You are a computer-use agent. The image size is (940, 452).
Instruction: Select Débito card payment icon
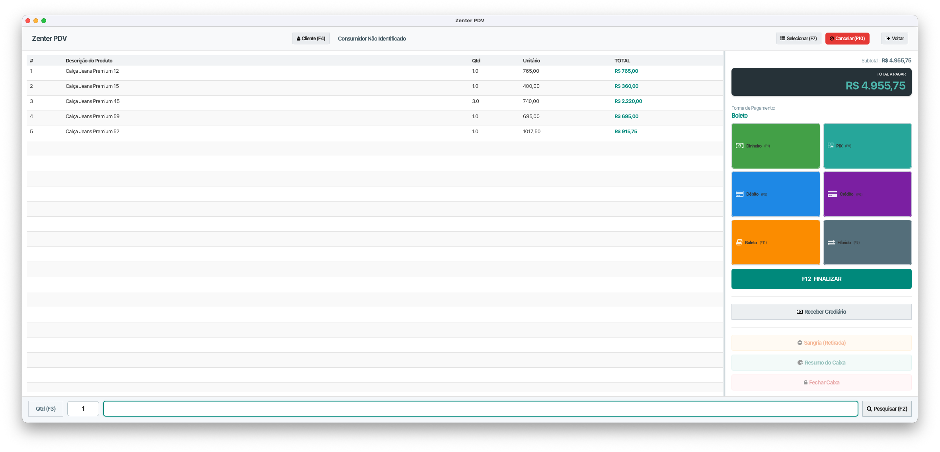tap(739, 194)
